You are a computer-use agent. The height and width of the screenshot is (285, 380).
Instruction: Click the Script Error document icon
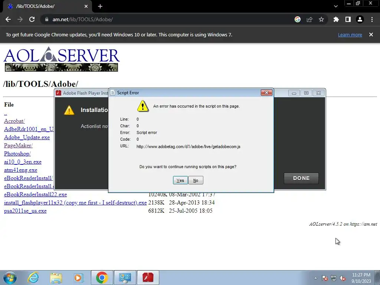click(112, 92)
